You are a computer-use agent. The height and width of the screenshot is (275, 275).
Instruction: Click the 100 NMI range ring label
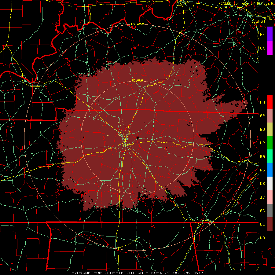click(x=137, y=24)
